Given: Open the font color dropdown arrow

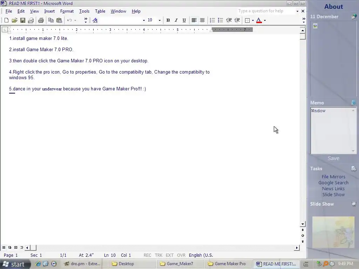Looking at the screenshot, I should tap(265, 20).
